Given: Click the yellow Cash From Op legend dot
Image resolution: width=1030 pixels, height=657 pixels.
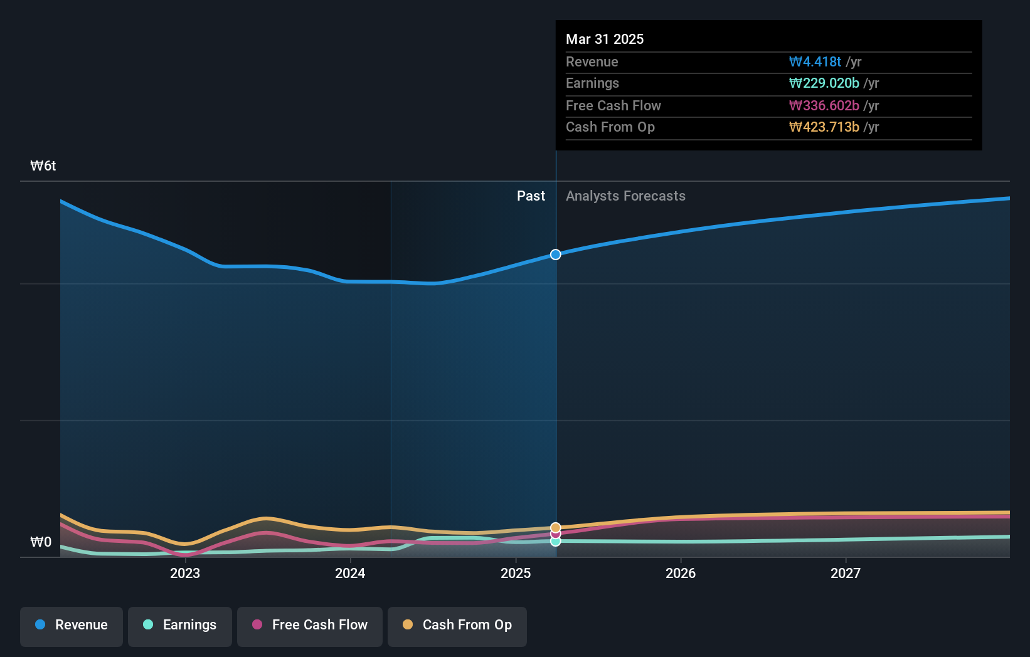Looking at the screenshot, I should tap(408, 625).
